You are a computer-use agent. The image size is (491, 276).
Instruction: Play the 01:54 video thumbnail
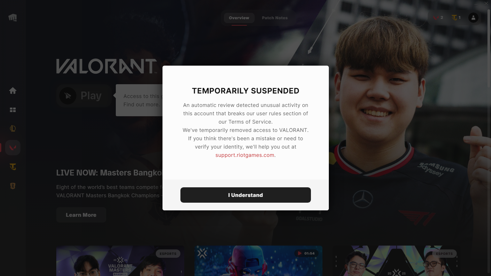tap(258, 261)
